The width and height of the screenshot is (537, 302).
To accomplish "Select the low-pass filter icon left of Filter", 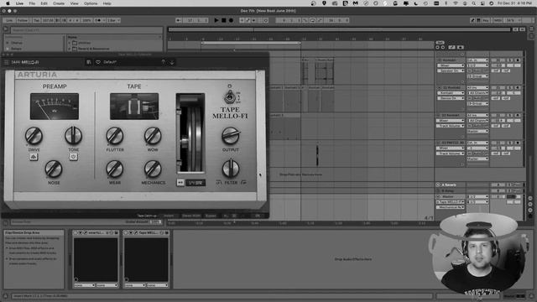I will coord(219,183).
